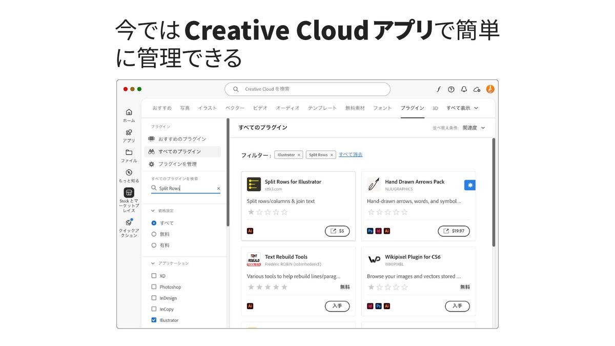The height and width of the screenshot is (346, 615).
Task: Click the Id icon on Wikipixel card
Action: 370,306
